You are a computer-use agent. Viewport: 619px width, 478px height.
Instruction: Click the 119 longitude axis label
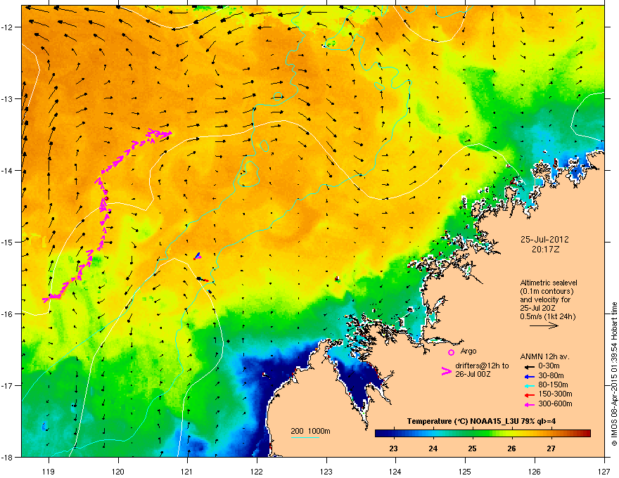tap(49, 472)
